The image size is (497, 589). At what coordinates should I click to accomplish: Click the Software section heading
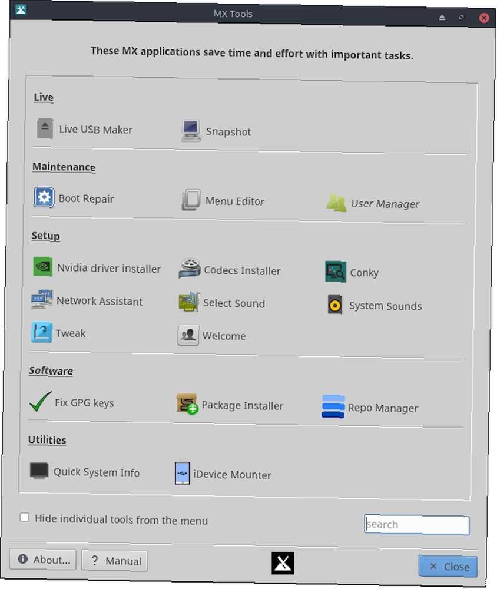pos(51,370)
